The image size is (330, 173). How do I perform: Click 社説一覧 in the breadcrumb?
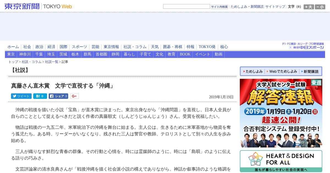[52, 62]
